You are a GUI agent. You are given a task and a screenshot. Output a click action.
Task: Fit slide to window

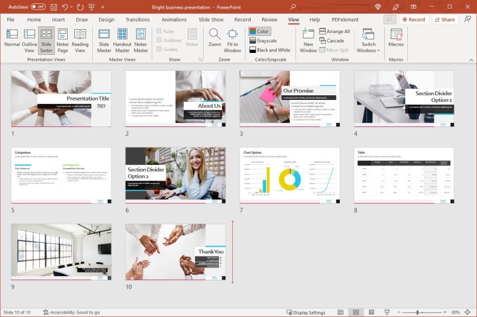[232, 38]
